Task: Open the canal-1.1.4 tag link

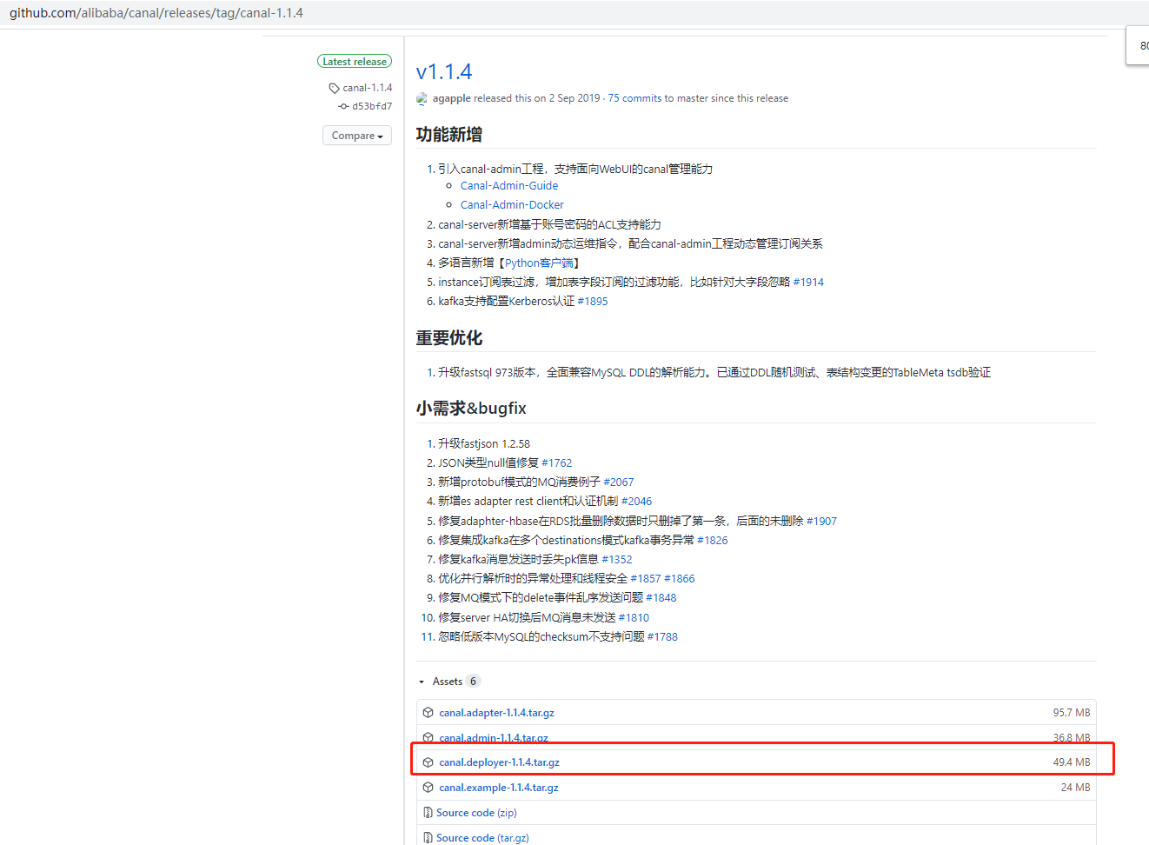Action: [368, 88]
